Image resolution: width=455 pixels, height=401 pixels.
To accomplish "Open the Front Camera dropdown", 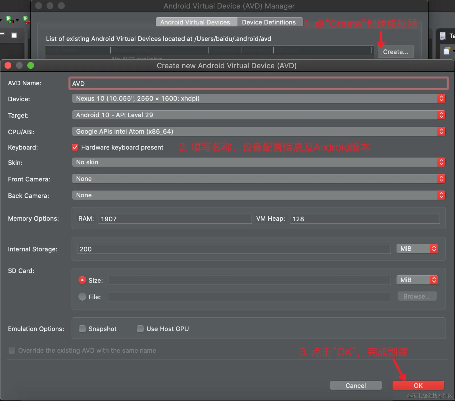I will click(258, 179).
